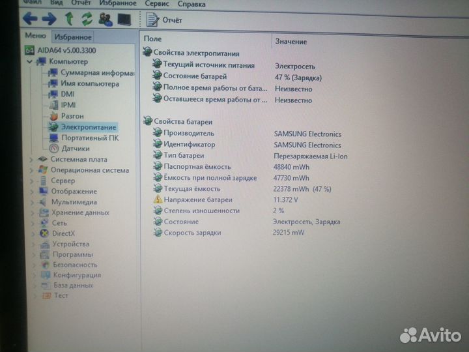Select the Степень изношенности row
Viewport: 469px width, 352px height.
pyautogui.click(x=219, y=211)
